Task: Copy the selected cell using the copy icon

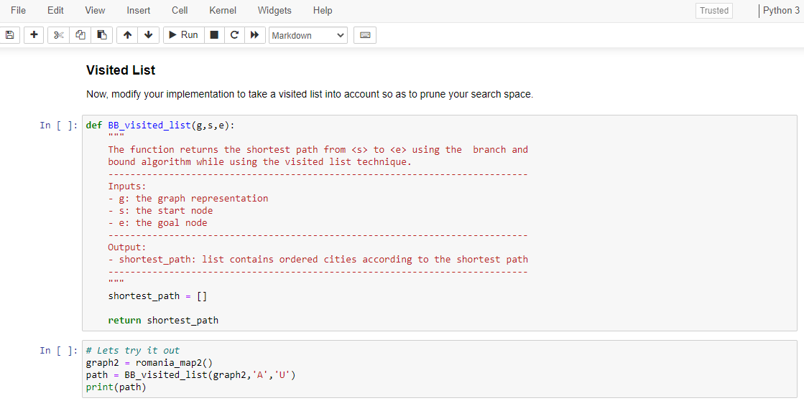Action: click(x=80, y=34)
